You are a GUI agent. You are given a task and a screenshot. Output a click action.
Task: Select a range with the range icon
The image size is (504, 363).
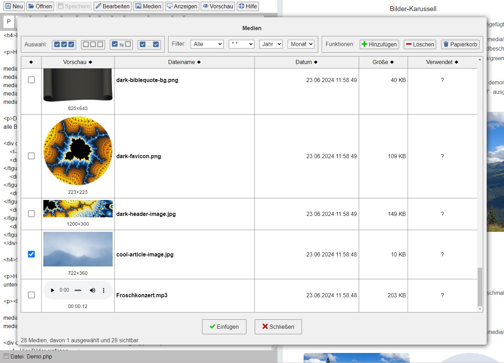point(149,44)
